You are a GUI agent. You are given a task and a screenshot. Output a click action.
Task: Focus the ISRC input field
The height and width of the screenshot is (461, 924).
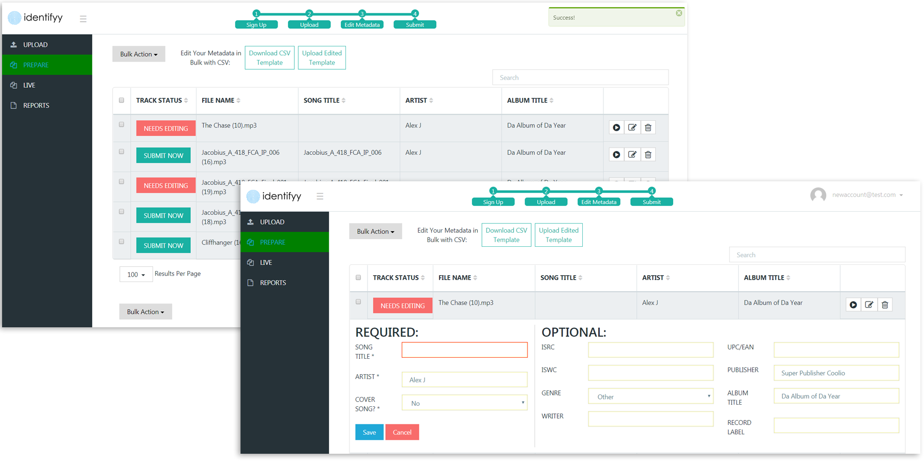[650, 350]
